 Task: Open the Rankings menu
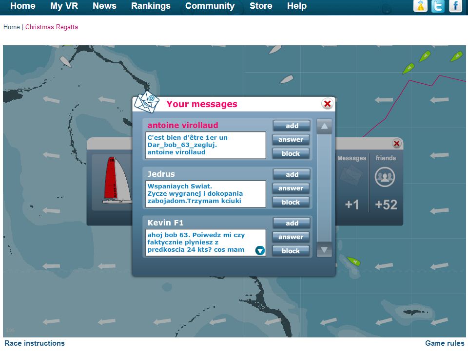(x=151, y=6)
